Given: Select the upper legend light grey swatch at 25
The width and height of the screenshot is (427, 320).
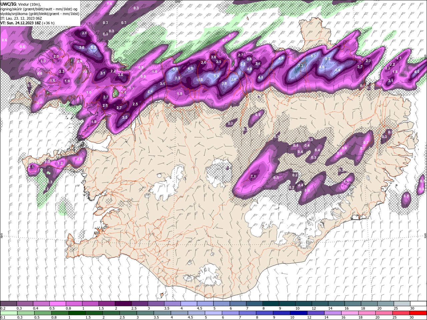Looking at the screenshot, I should pos(402,304).
